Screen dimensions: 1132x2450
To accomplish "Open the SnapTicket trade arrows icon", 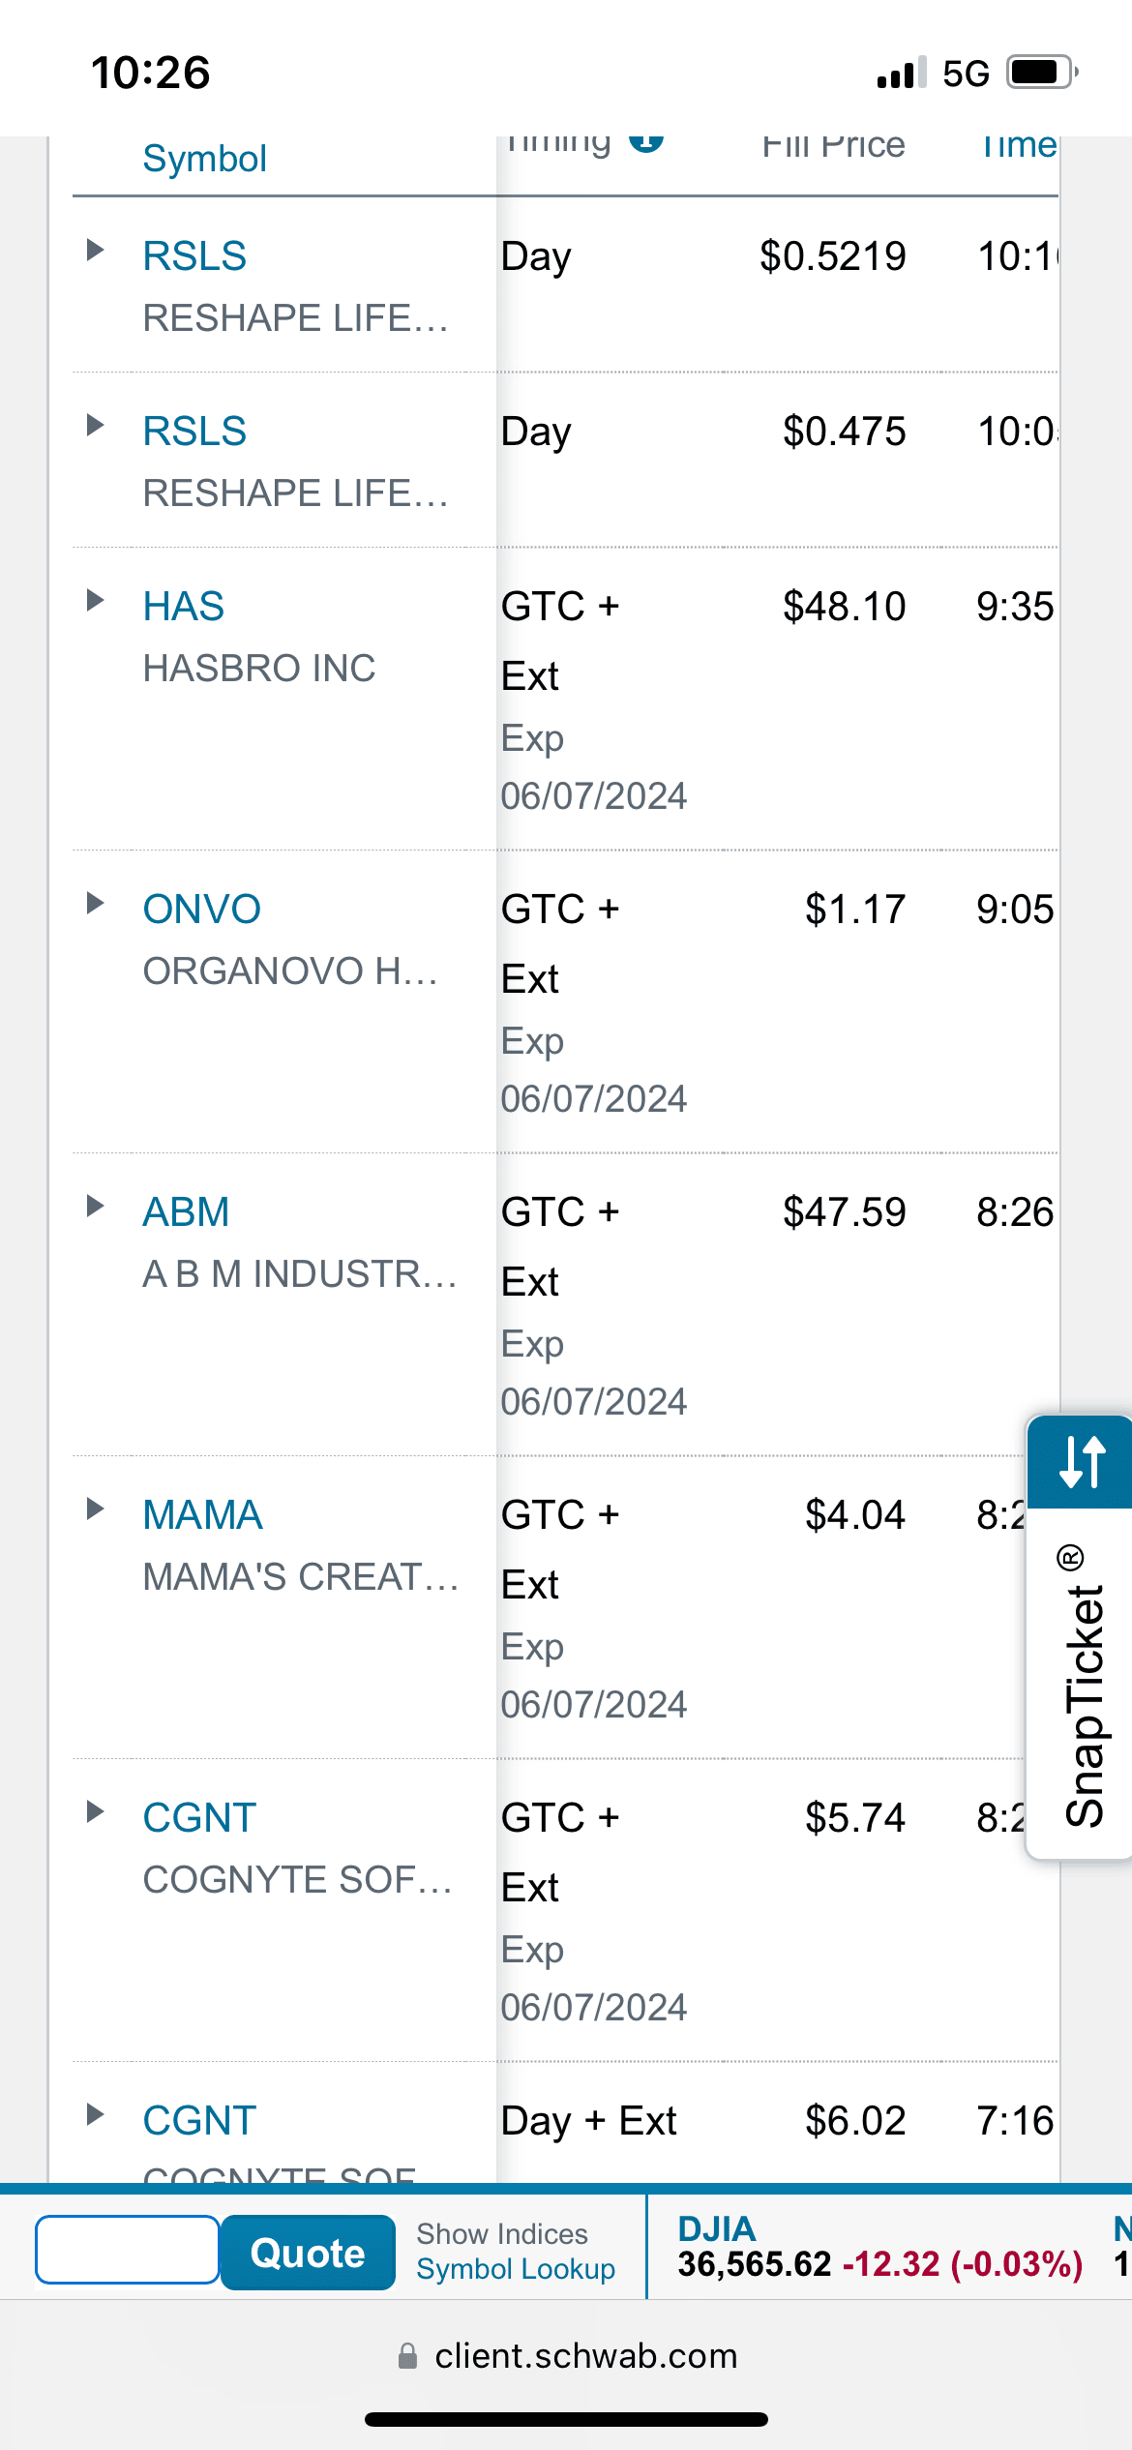I will (1081, 1461).
